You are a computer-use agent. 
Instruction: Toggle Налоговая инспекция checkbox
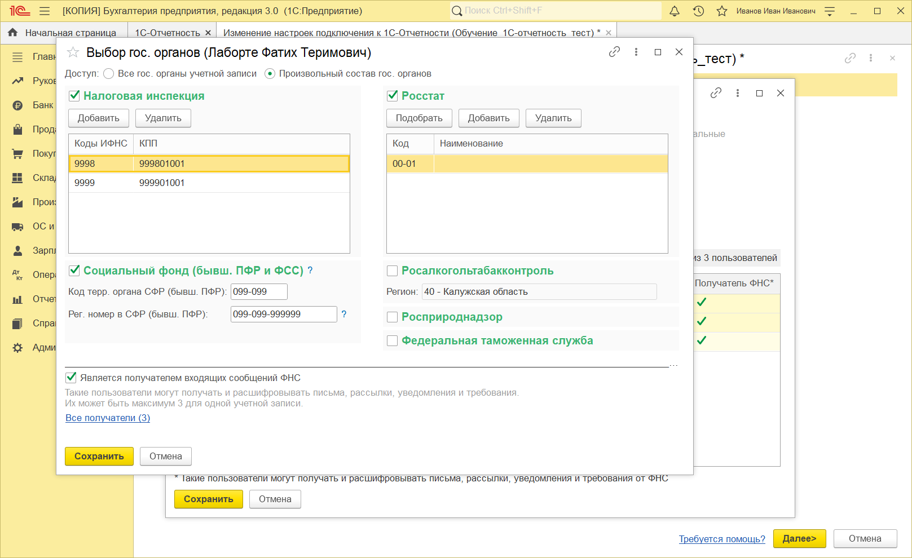[x=74, y=96]
